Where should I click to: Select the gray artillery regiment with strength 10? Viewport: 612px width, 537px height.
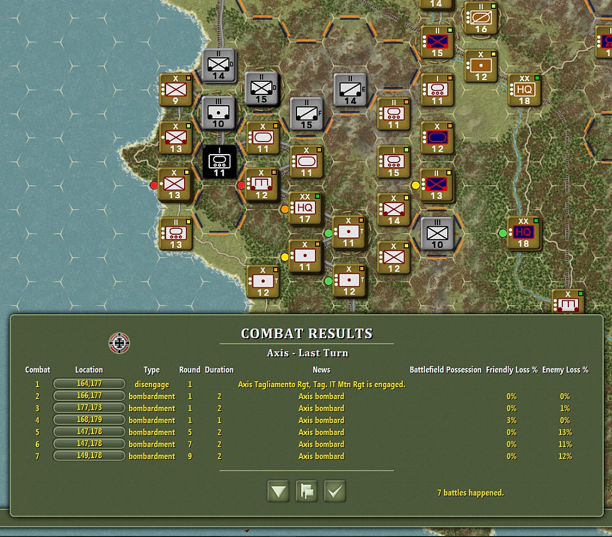point(219,113)
